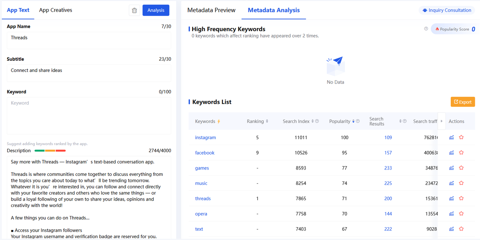This screenshot has height=240, width=480.
Task: Sort by Popularity column arrows
Action: pos(353,121)
